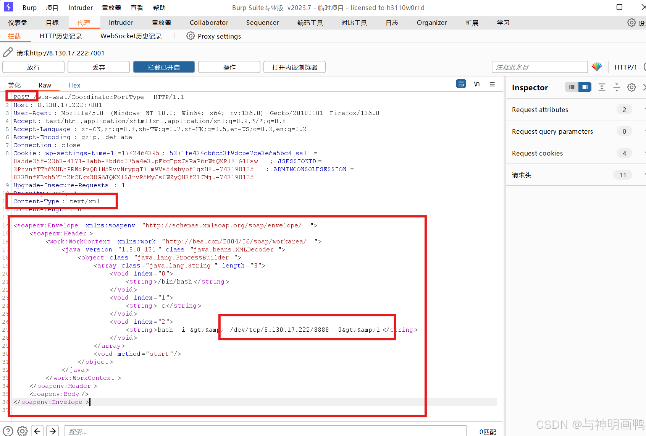Click the /bin/bash string line
The image size is (646, 436).
tap(178, 282)
